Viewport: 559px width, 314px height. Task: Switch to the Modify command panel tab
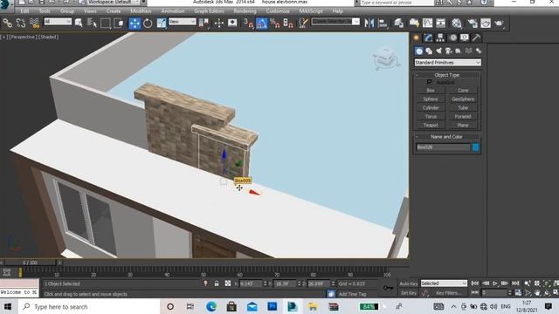(428, 38)
